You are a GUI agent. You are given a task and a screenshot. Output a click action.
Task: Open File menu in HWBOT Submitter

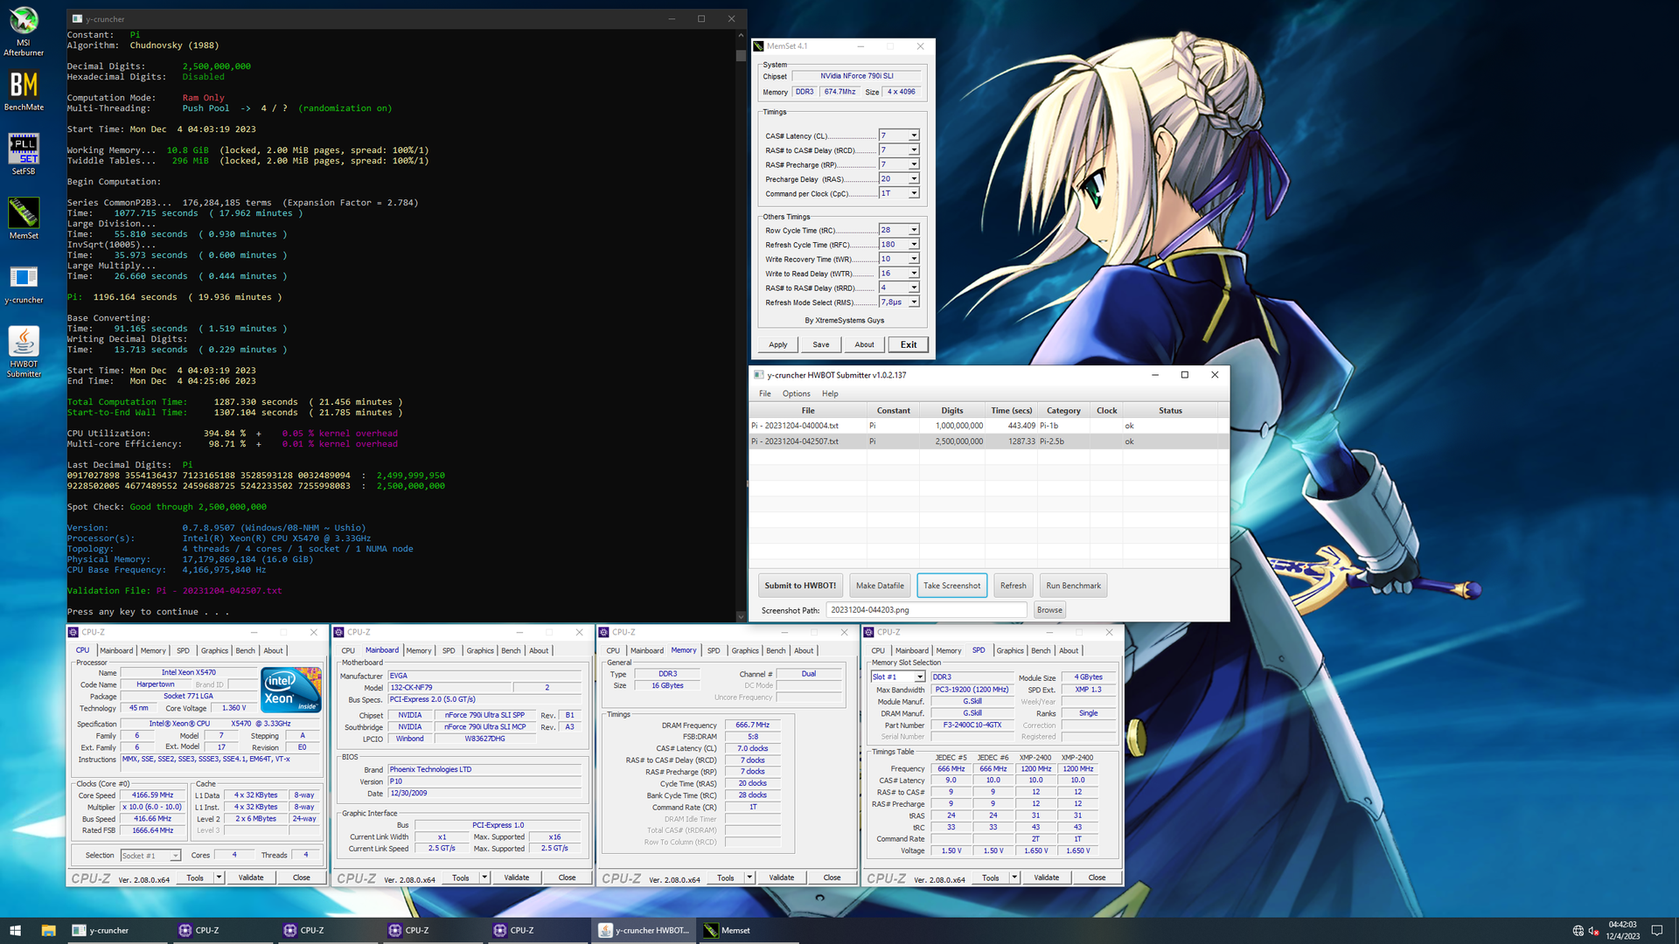(x=765, y=393)
